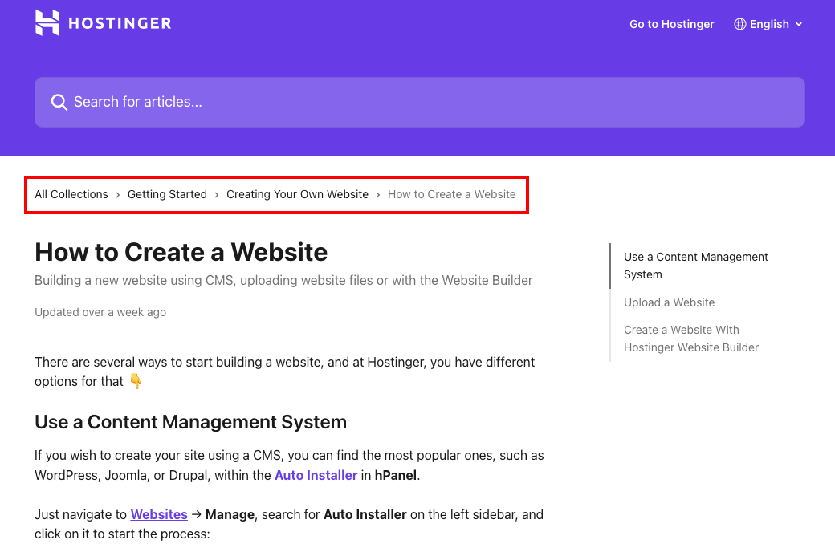Open Creating Your Own Website breadcrumb
Image resolution: width=835 pixels, height=556 pixels.
pyautogui.click(x=297, y=194)
